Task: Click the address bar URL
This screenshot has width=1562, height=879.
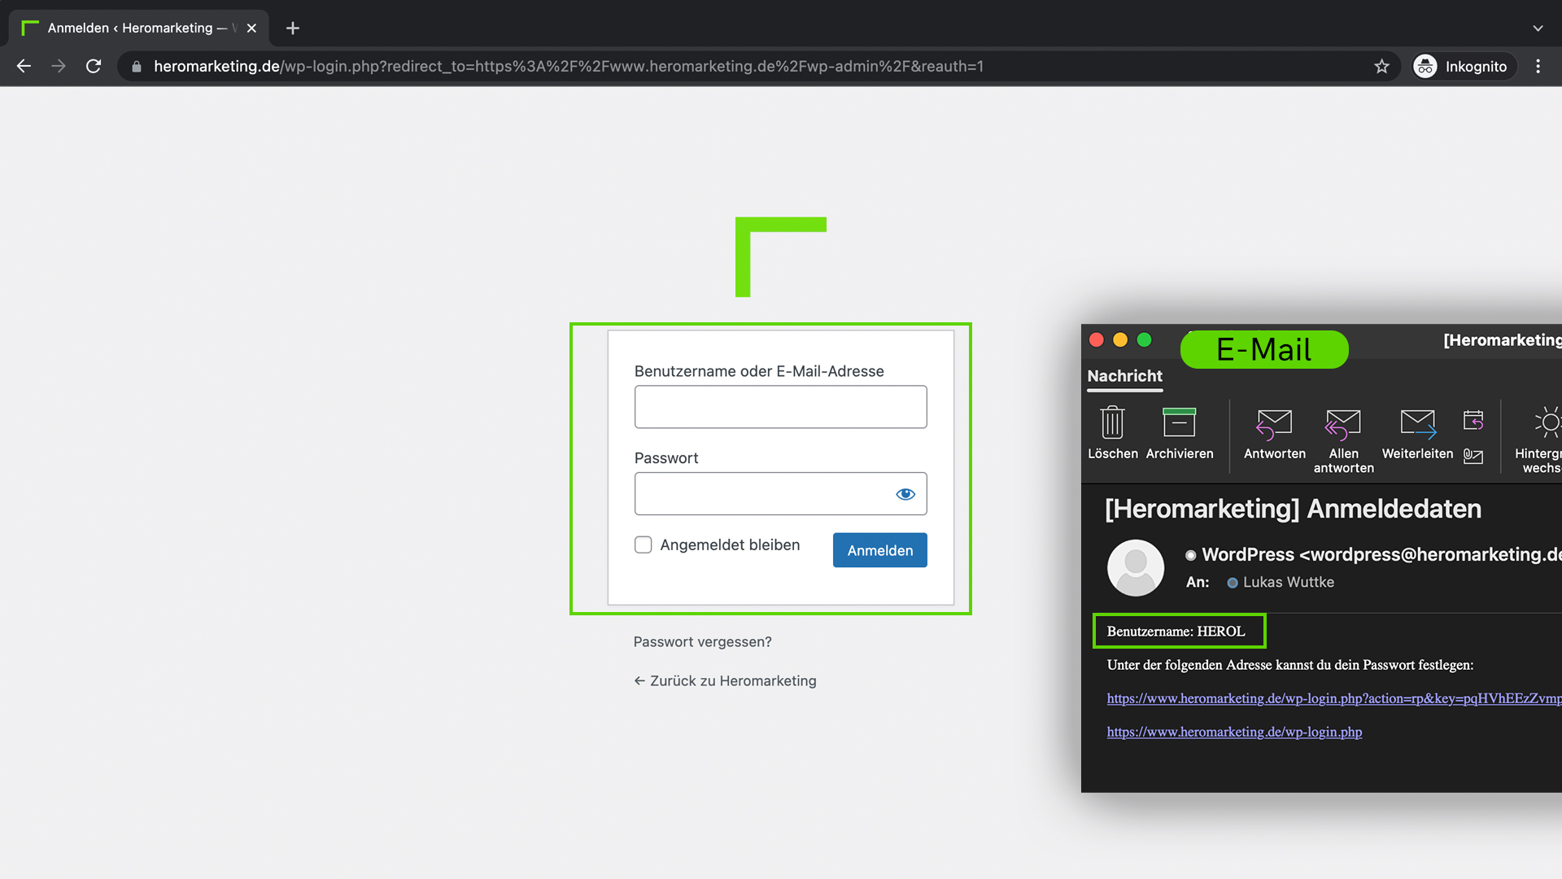Action: pos(569,67)
